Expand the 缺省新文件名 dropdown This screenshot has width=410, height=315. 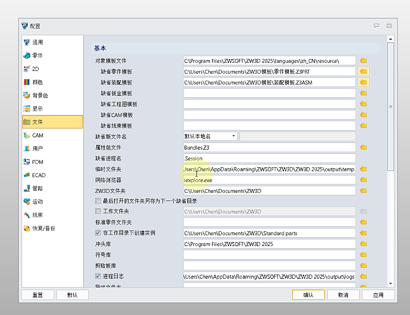click(234, 136)
